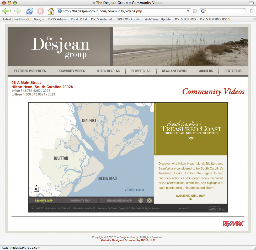Open Website Designed & Hosted by DVLS link
The width and height of the screenshot is (256, 250).
(128, 240)
